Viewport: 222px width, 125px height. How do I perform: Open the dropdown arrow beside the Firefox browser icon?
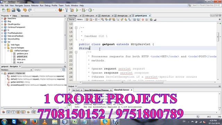tap(63, 10)
